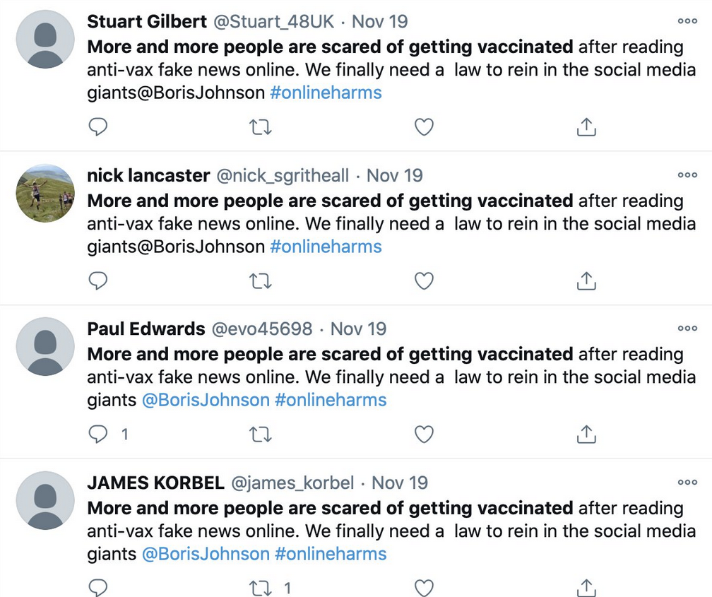This screenshot has height=597, width=712.
Task: Open @BorisJohnson mention in Paul Edwards' tweet
Action: (206, 401)
